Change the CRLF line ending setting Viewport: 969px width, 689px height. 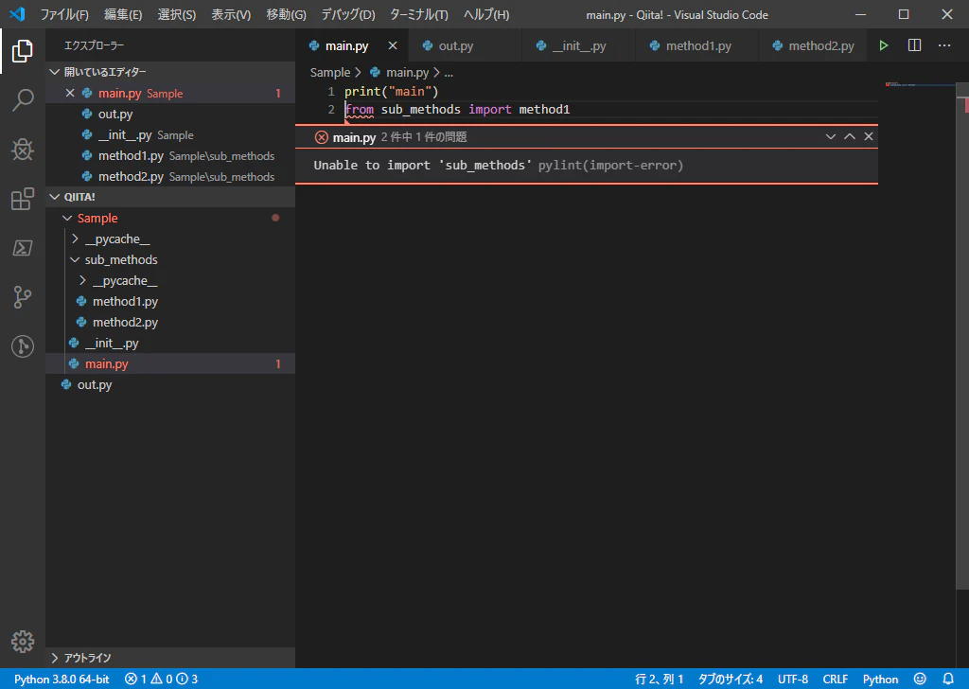pyautogui.click(x=835, y=679)
